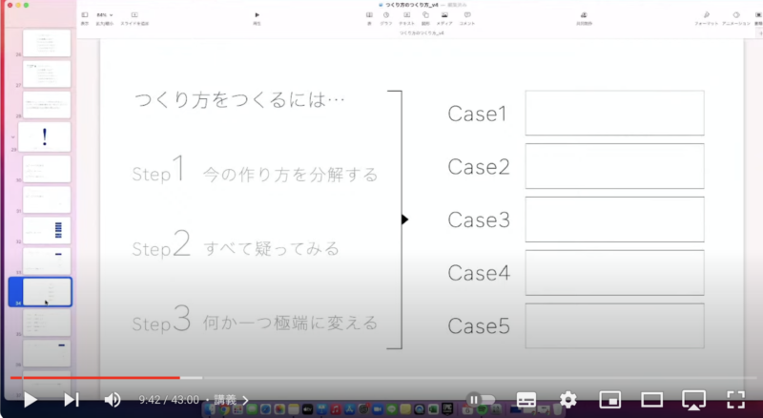Mute the video volume
Viewport: 763px width, 418px height.
coord(113,400)
